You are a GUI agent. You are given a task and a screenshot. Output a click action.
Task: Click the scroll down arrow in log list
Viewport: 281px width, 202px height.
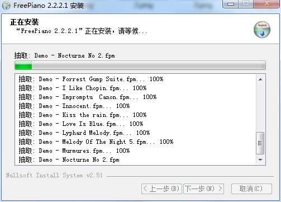click(x=260, y=160)
